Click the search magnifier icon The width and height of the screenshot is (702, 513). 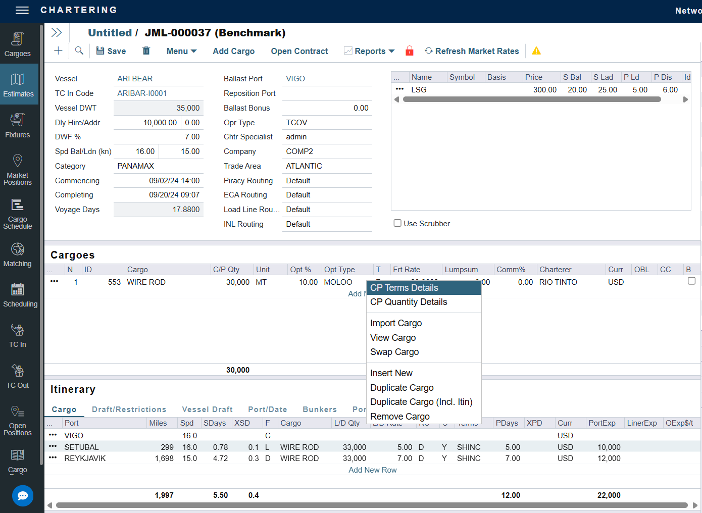79,51
